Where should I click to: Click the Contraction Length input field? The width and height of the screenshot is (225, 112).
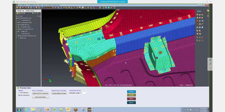click(83, 93)
